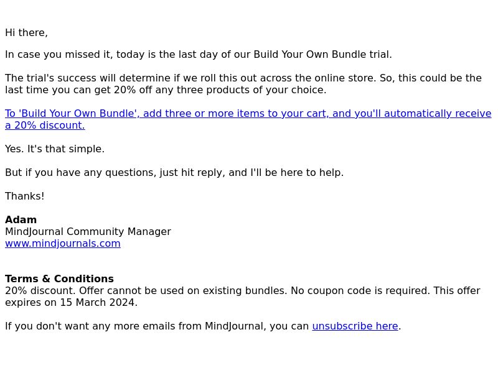Image resolution: width=498 pixels, height=373 pixels.
Task: Click the '15 March 2024' expiry date
Action: 98,303
